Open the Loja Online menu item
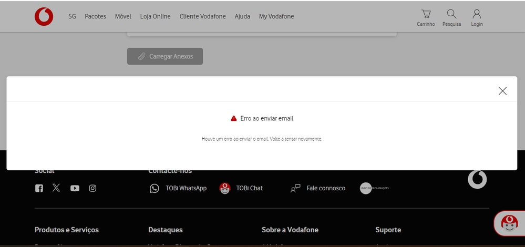The height and width of the screenshot is (247, 525). point(156,16)
